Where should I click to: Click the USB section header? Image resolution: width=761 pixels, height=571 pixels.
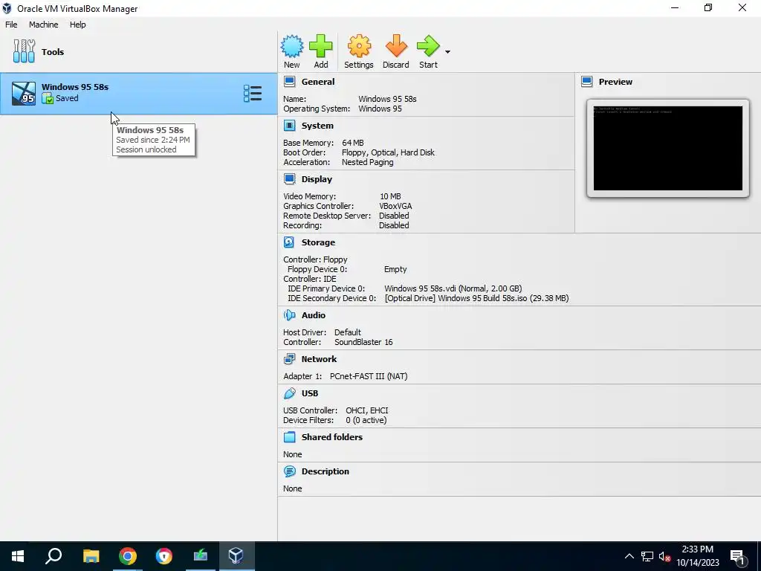click(x=310, y=393)
